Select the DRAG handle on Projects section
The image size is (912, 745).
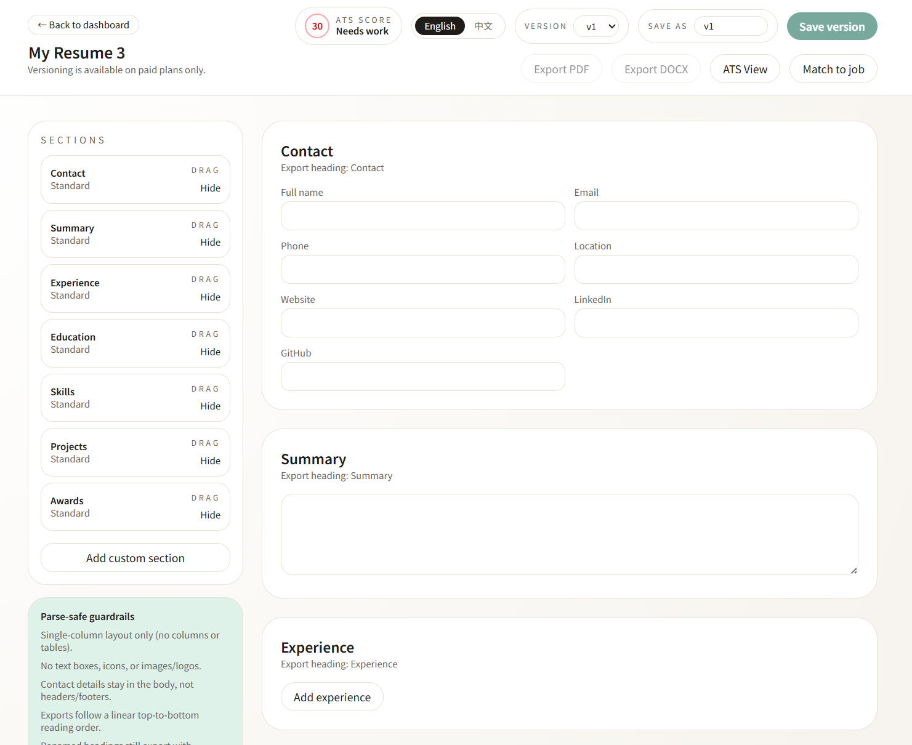tap(205, 443)
